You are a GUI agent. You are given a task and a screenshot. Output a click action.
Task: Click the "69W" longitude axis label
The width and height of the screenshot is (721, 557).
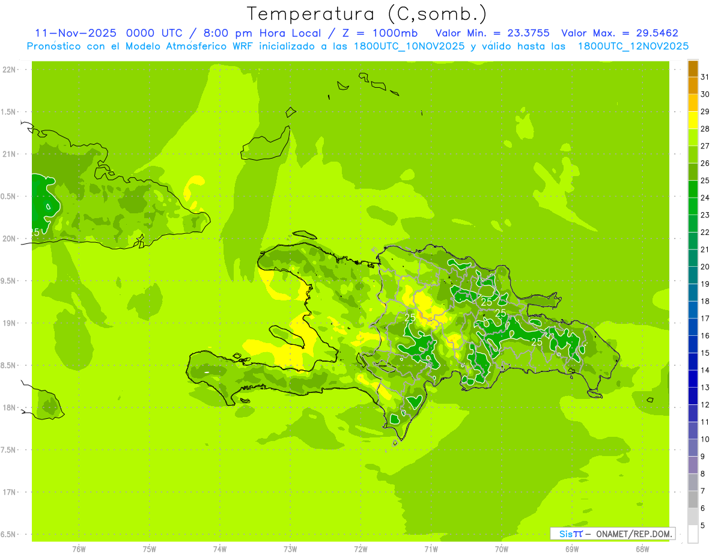pyautogui.click(x=572, y=549)
